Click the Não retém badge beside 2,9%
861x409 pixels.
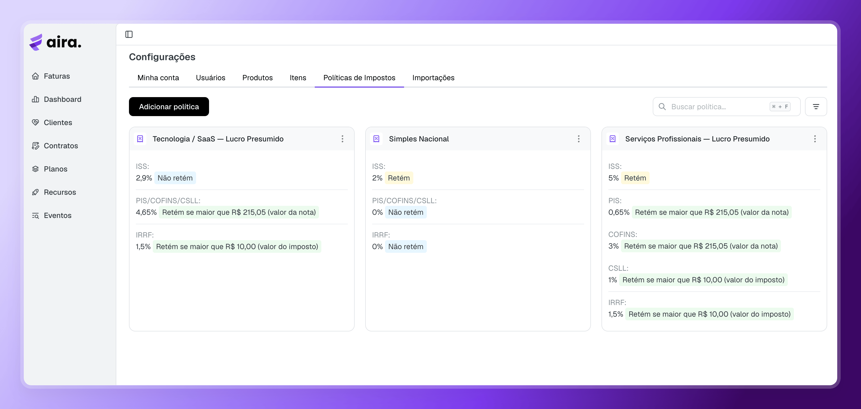(175, 178)
